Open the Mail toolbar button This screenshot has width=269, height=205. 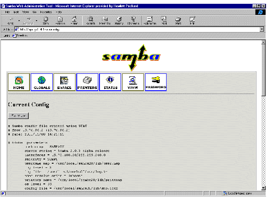tap(164, 21)
